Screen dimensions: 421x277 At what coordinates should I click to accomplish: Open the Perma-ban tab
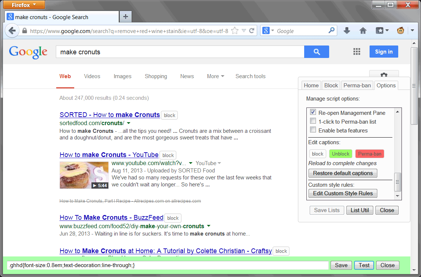(357, 85)
